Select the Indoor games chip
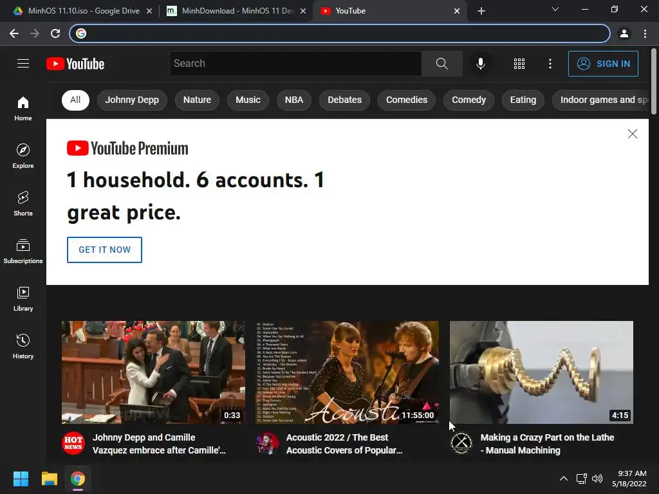The height and width of the screenshot is (494, 659). 601,100
